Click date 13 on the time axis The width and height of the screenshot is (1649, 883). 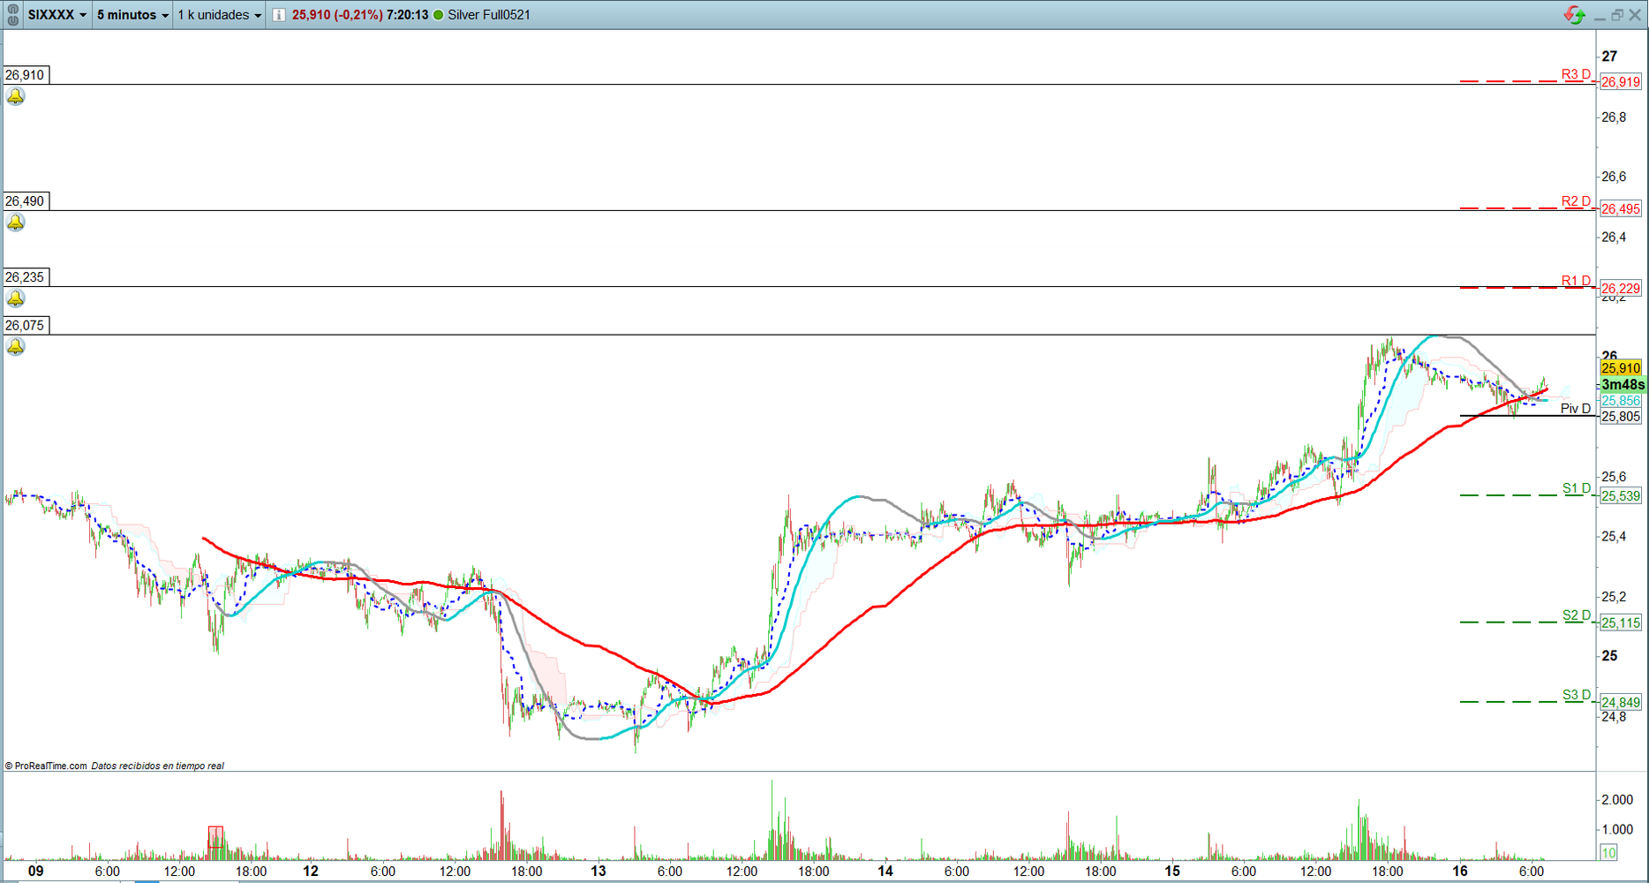[599, 871]
